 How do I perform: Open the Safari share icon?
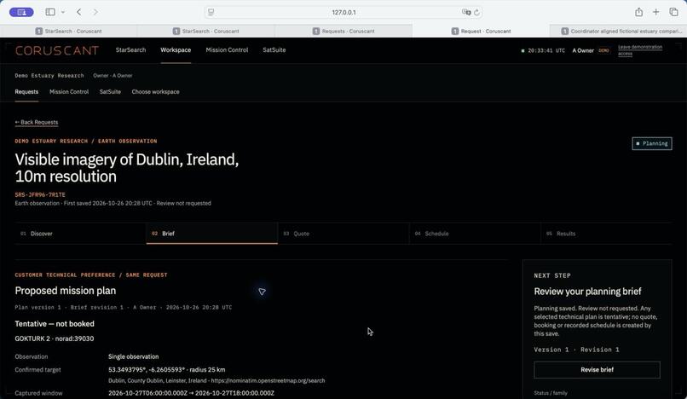pyautogui.click(x=638, y=12)
